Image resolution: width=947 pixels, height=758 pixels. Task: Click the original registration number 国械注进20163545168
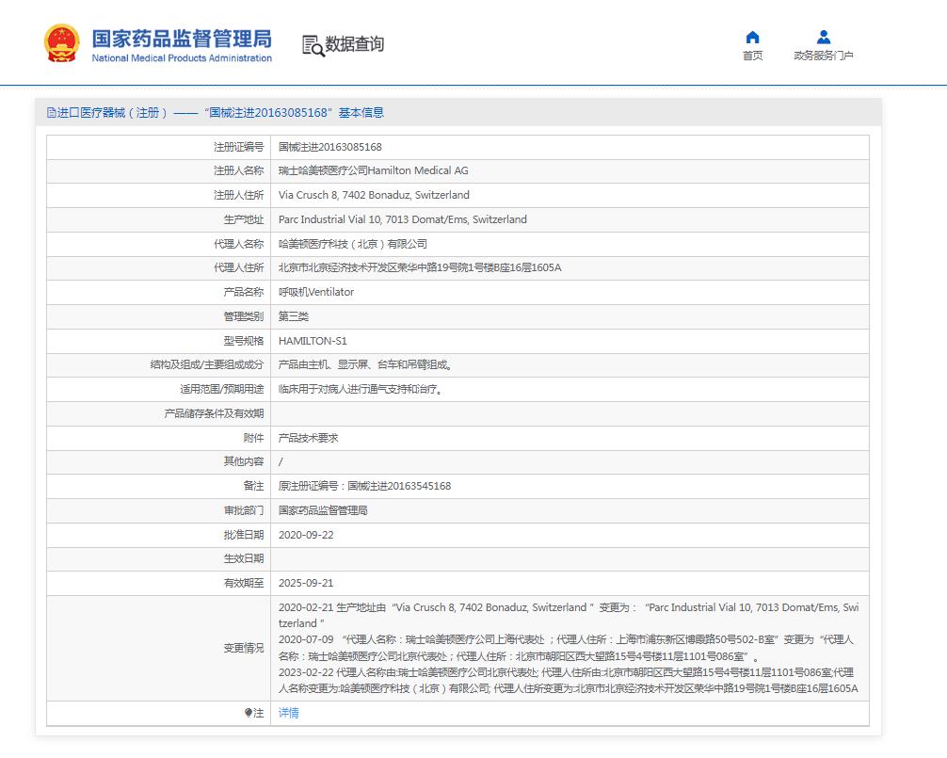(399, 486)
